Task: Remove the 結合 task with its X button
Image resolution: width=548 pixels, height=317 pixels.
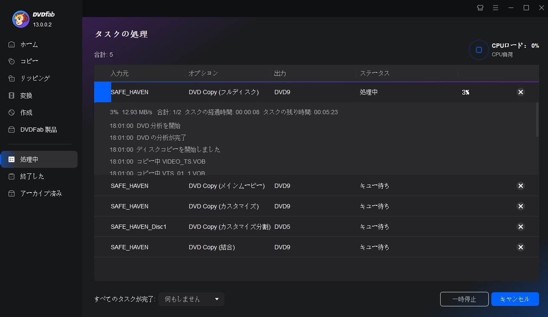Action: click(520, 247)
